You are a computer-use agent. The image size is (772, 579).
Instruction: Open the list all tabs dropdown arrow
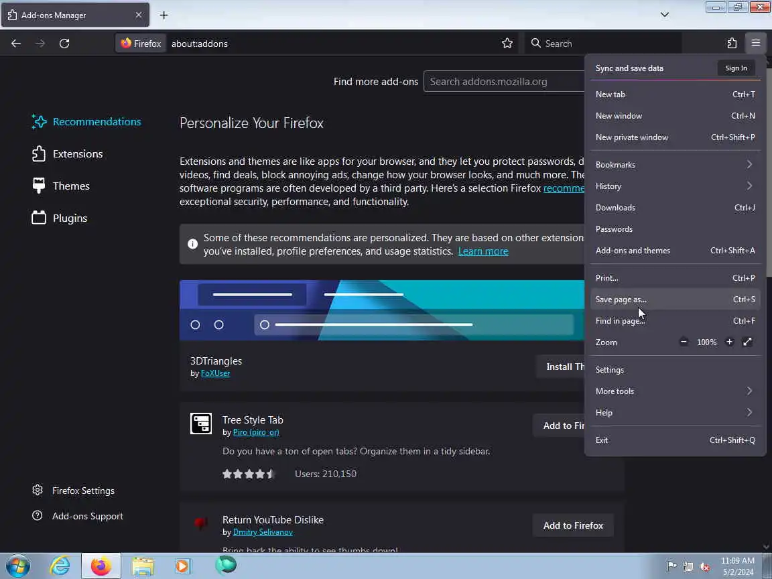coord(664,15)
